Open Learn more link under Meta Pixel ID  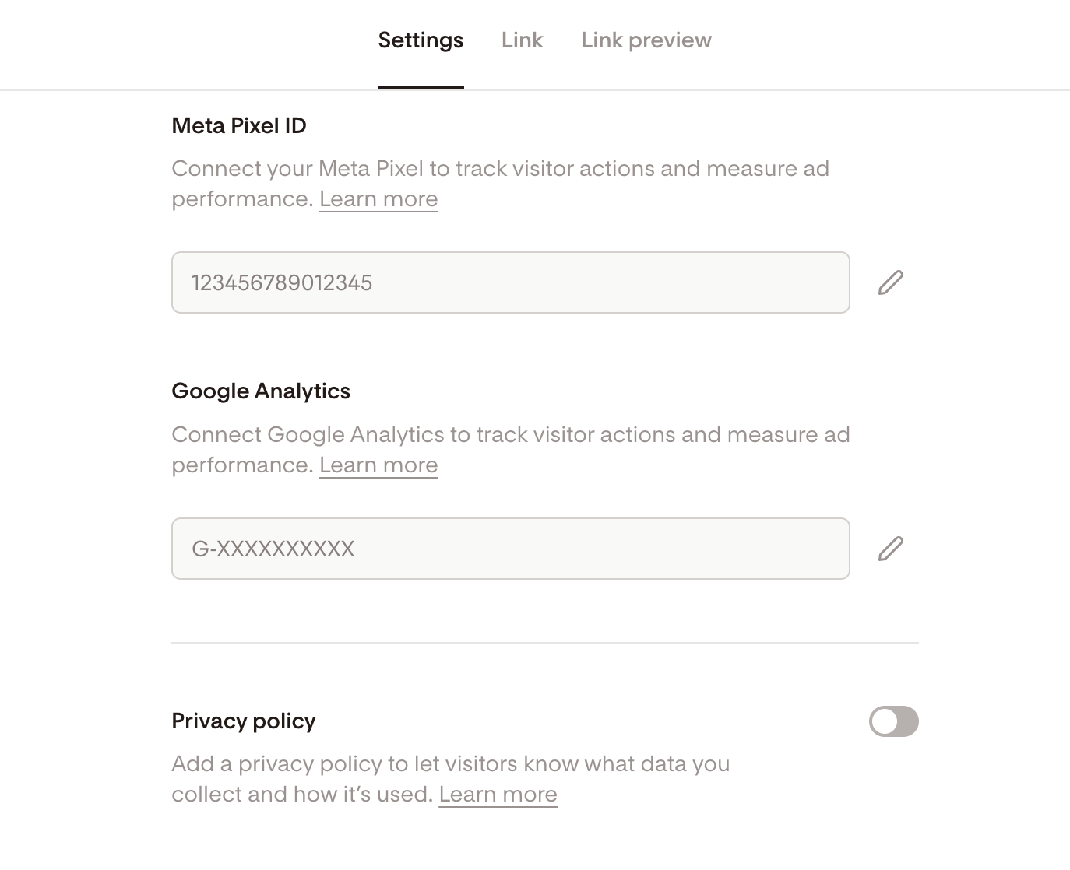[378, 199]
